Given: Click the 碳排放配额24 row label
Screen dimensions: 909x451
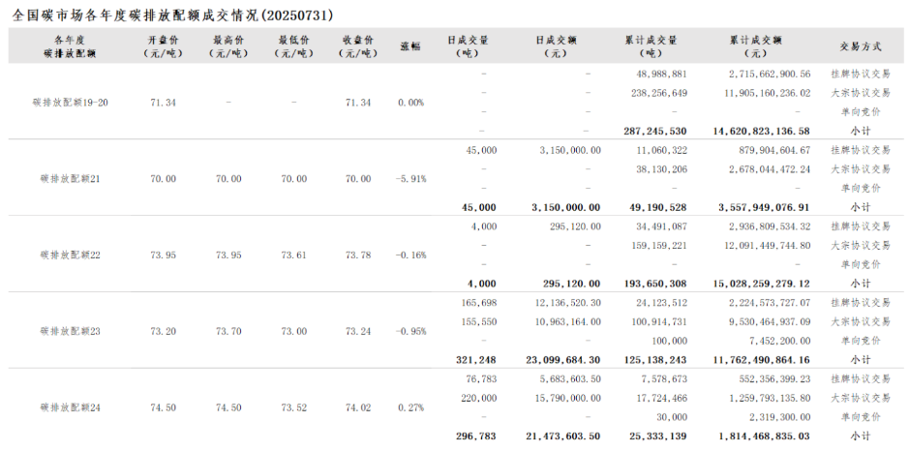Looking at the screenshot, I should (70, 407).
